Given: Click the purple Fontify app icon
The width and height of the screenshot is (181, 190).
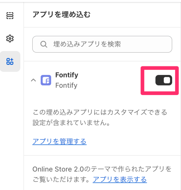Looking at the screenshot, I should 46,80.
